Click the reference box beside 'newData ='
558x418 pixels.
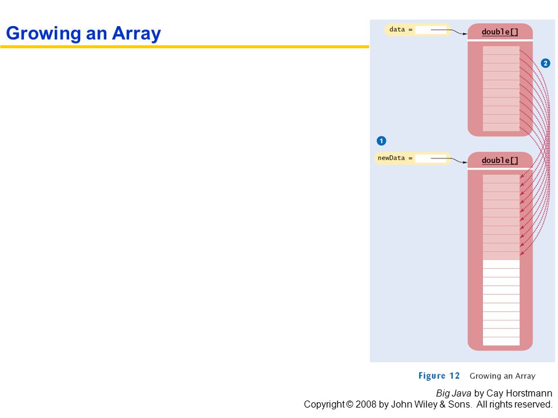pyautogui.click(x=431, y=158)
